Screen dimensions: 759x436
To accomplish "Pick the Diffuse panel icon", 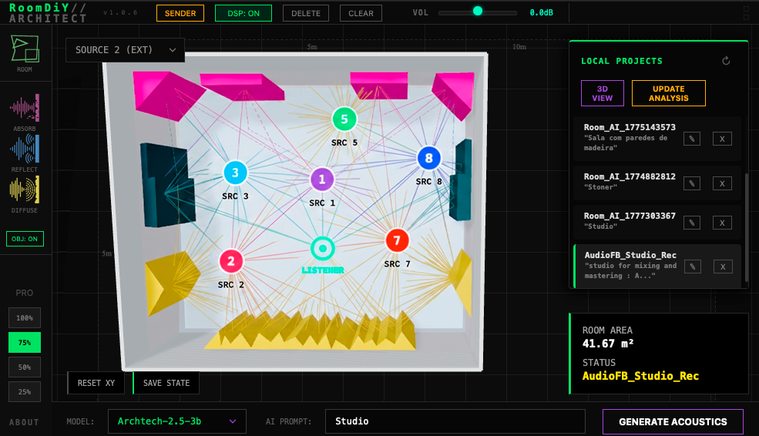I will tap(25, 190).
